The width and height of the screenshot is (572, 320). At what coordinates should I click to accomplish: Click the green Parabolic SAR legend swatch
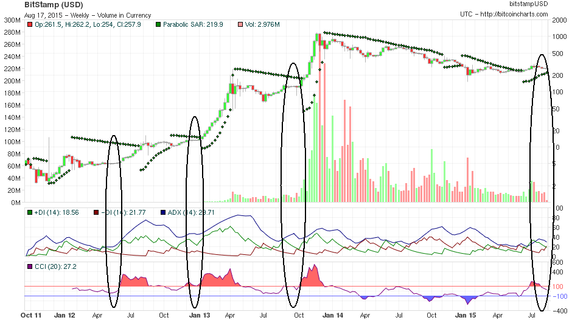pyautogui.click(x=158, y=24)
